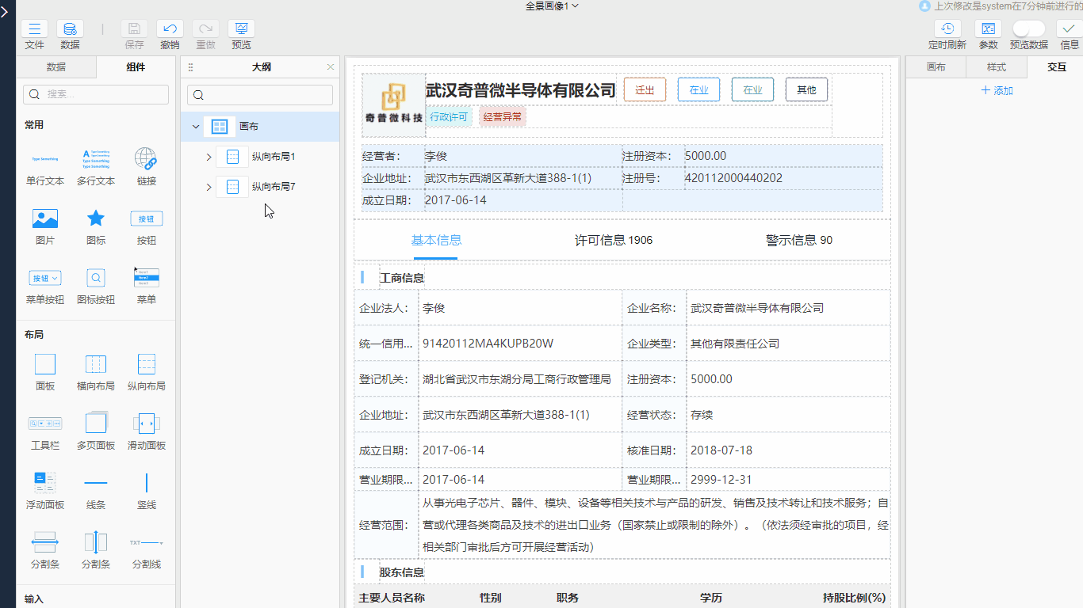
Task: Click the 其他有限责任公司 company type value
Action: tap(735, 344)
